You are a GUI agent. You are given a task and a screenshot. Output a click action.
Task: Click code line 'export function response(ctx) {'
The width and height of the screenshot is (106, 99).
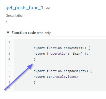click(x=63, y=71)
